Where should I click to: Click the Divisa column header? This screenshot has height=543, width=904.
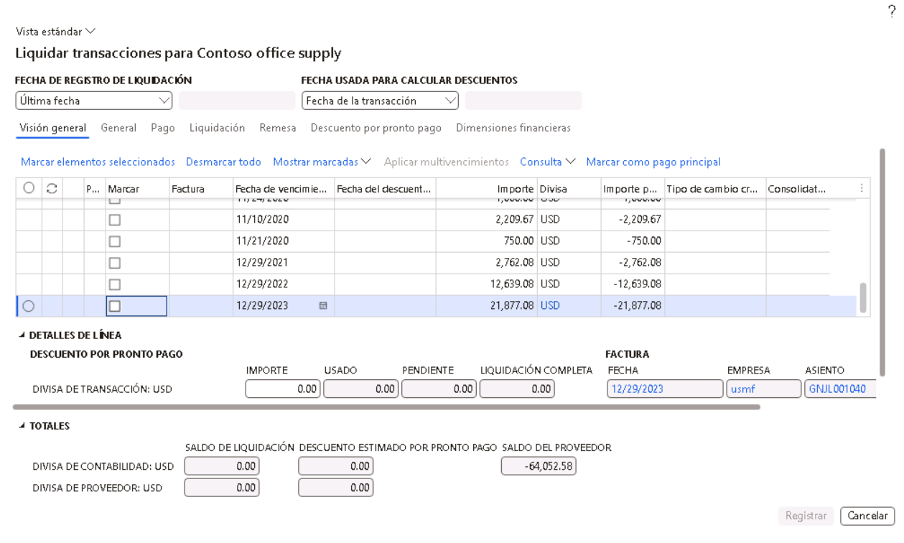pos(568,188)
